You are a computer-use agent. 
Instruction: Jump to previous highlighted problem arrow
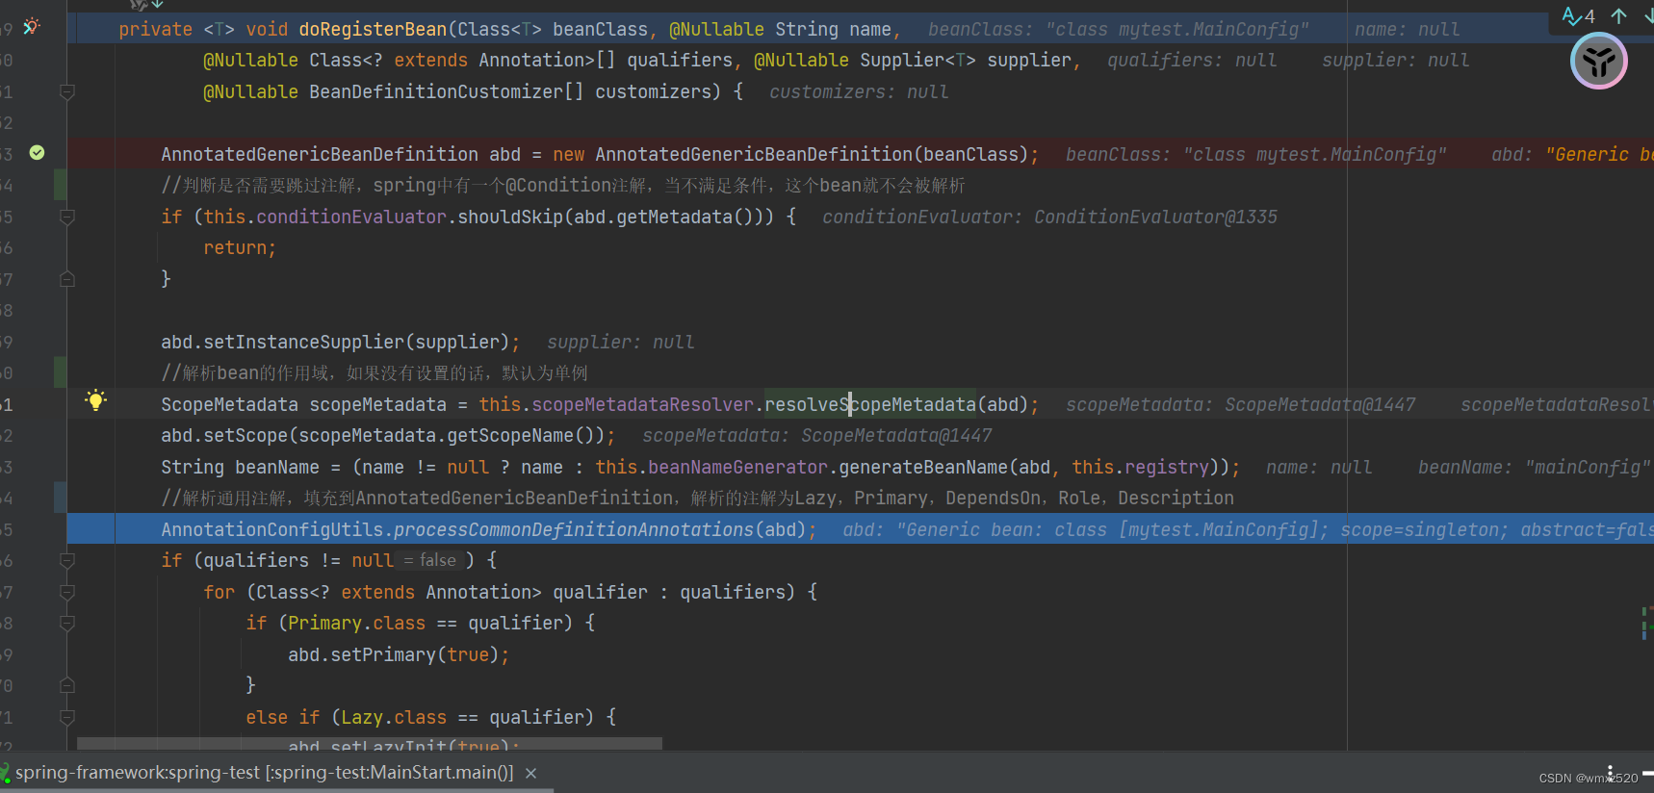(x=1619, y=16)
